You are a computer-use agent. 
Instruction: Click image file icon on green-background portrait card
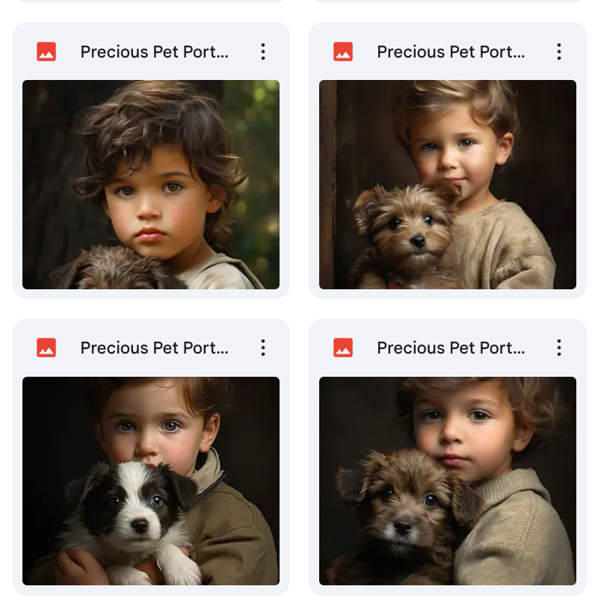[x=46, y=52]
